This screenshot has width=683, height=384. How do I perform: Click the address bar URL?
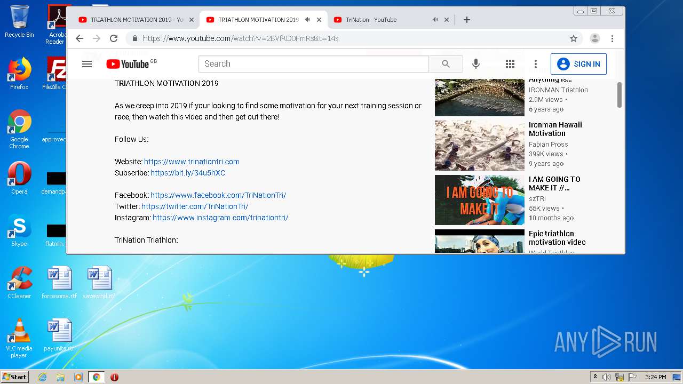[241, 38]
